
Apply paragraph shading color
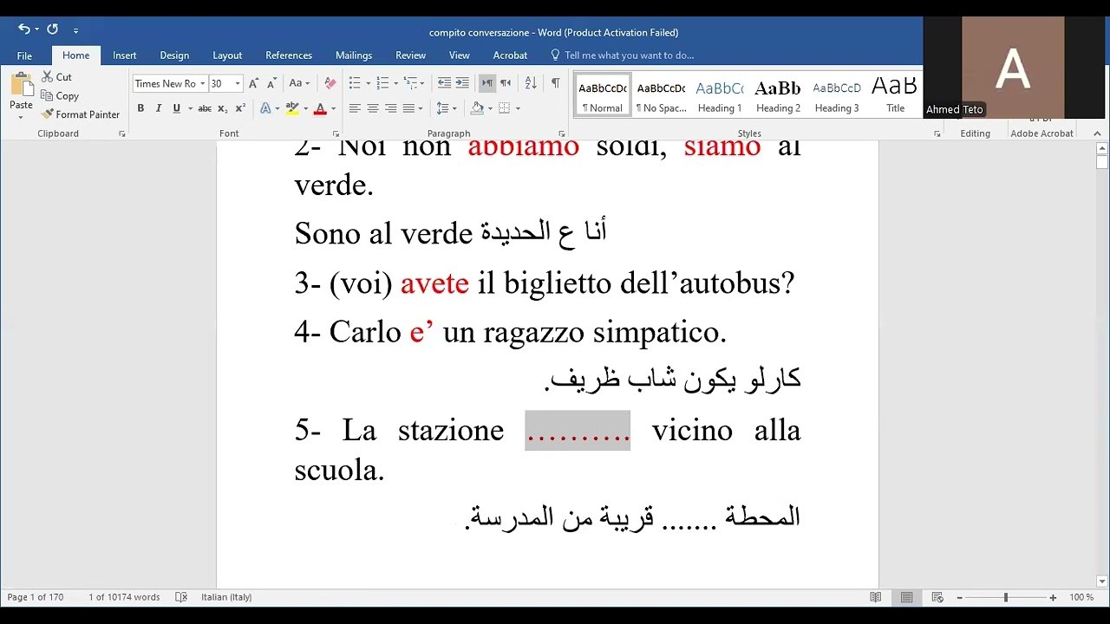[476, 108]
